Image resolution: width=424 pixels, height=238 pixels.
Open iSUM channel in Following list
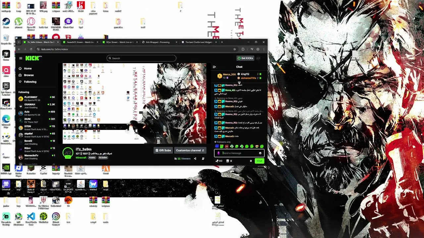pyautogui.click(x=36, y=120)
